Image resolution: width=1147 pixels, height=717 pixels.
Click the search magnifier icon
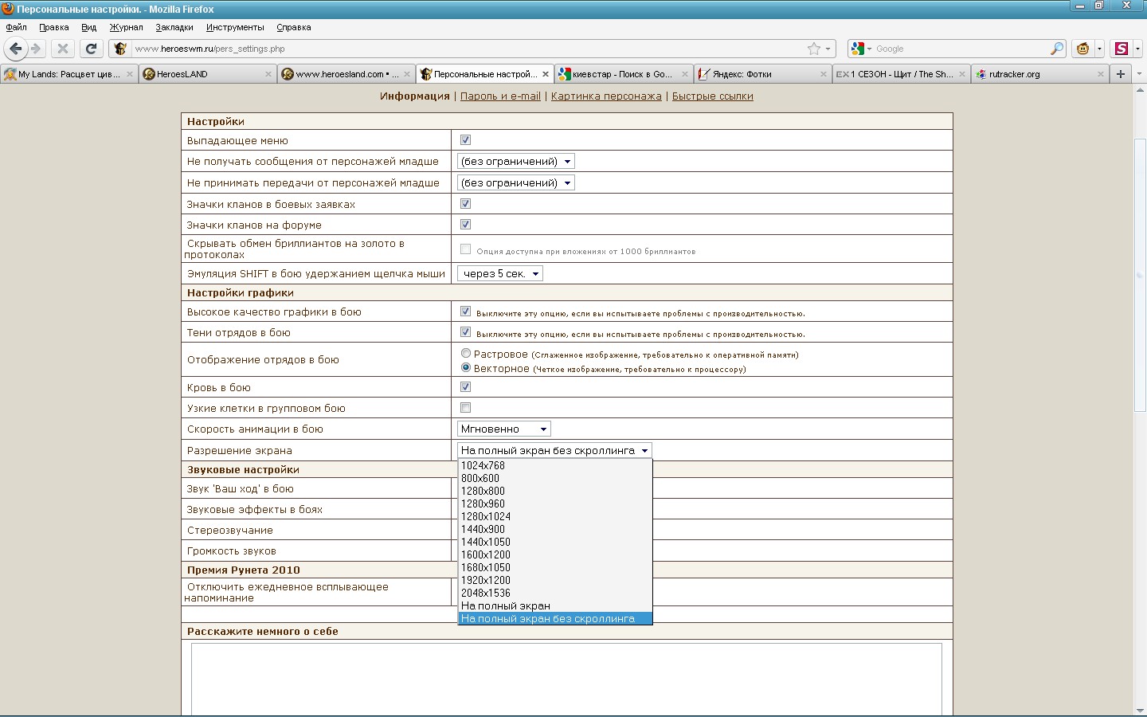coord(1056,49)
